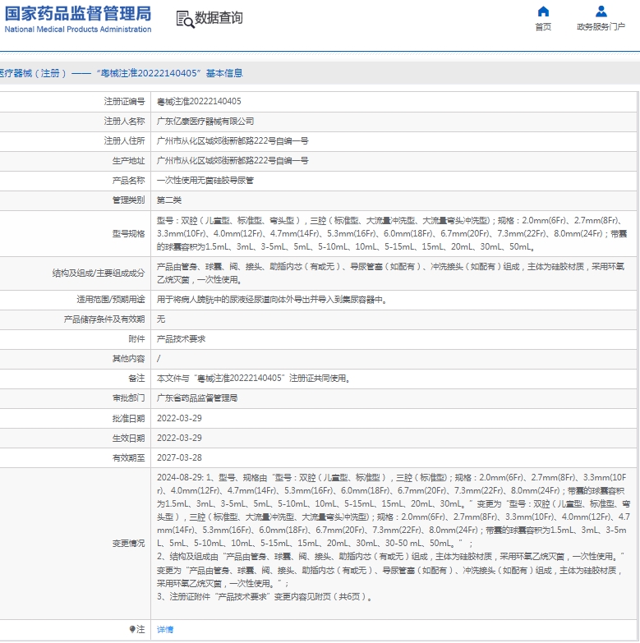Click the 生产地址 label

128,160
